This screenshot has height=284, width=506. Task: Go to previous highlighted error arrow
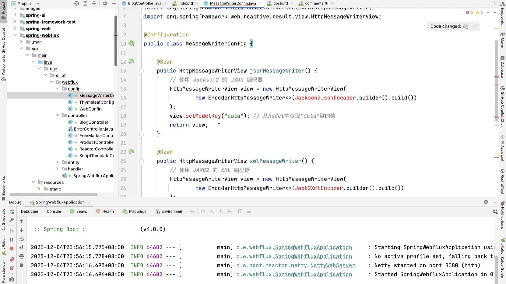point(488,12)
